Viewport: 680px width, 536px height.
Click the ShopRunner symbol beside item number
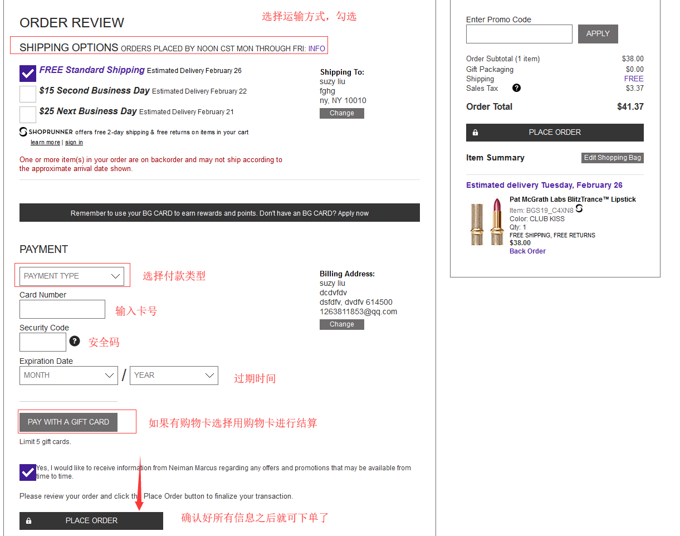579,208
